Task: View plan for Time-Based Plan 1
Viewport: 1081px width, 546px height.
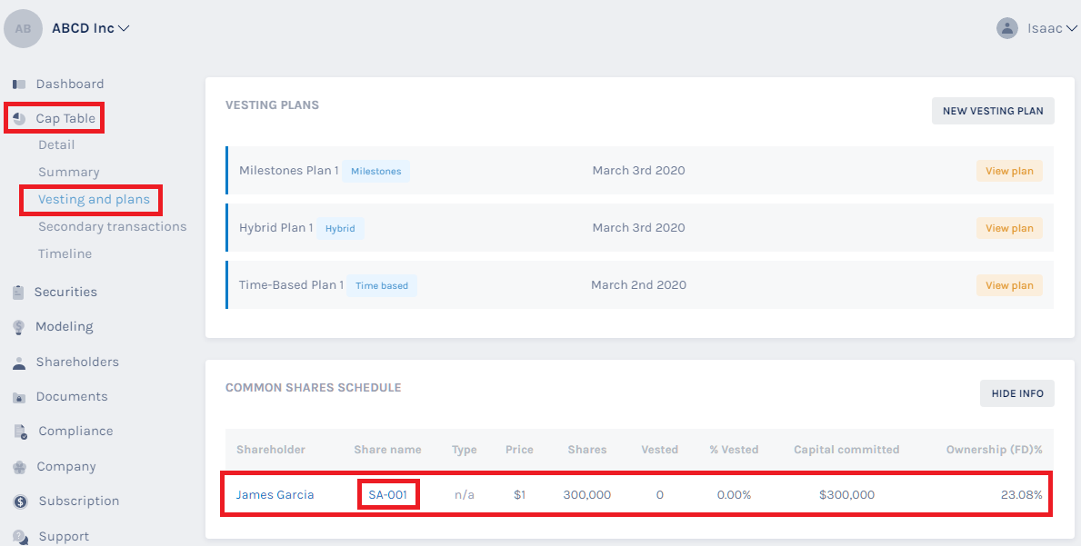Action: point(1009,285)
